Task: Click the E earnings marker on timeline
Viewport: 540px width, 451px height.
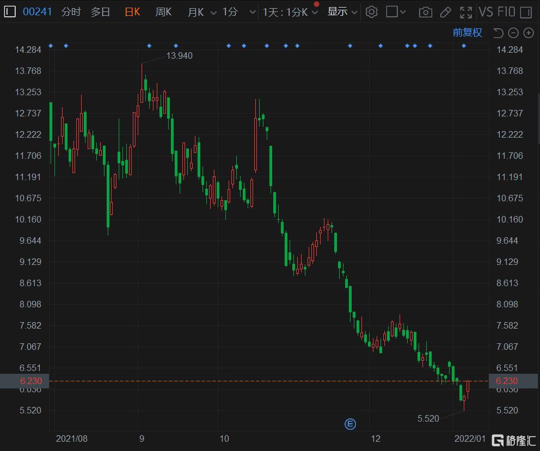Action: click(350, 424)
